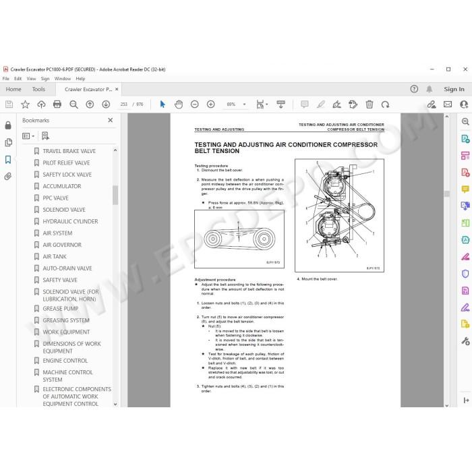Image resolution: width=472 pixels, height=472 pixels.
Task: Select the Crawler Excavator document tab
Action: point(88,89)
